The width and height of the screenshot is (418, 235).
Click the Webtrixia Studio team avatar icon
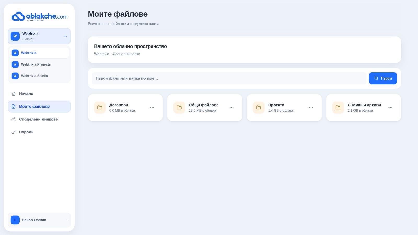[15, 76]
